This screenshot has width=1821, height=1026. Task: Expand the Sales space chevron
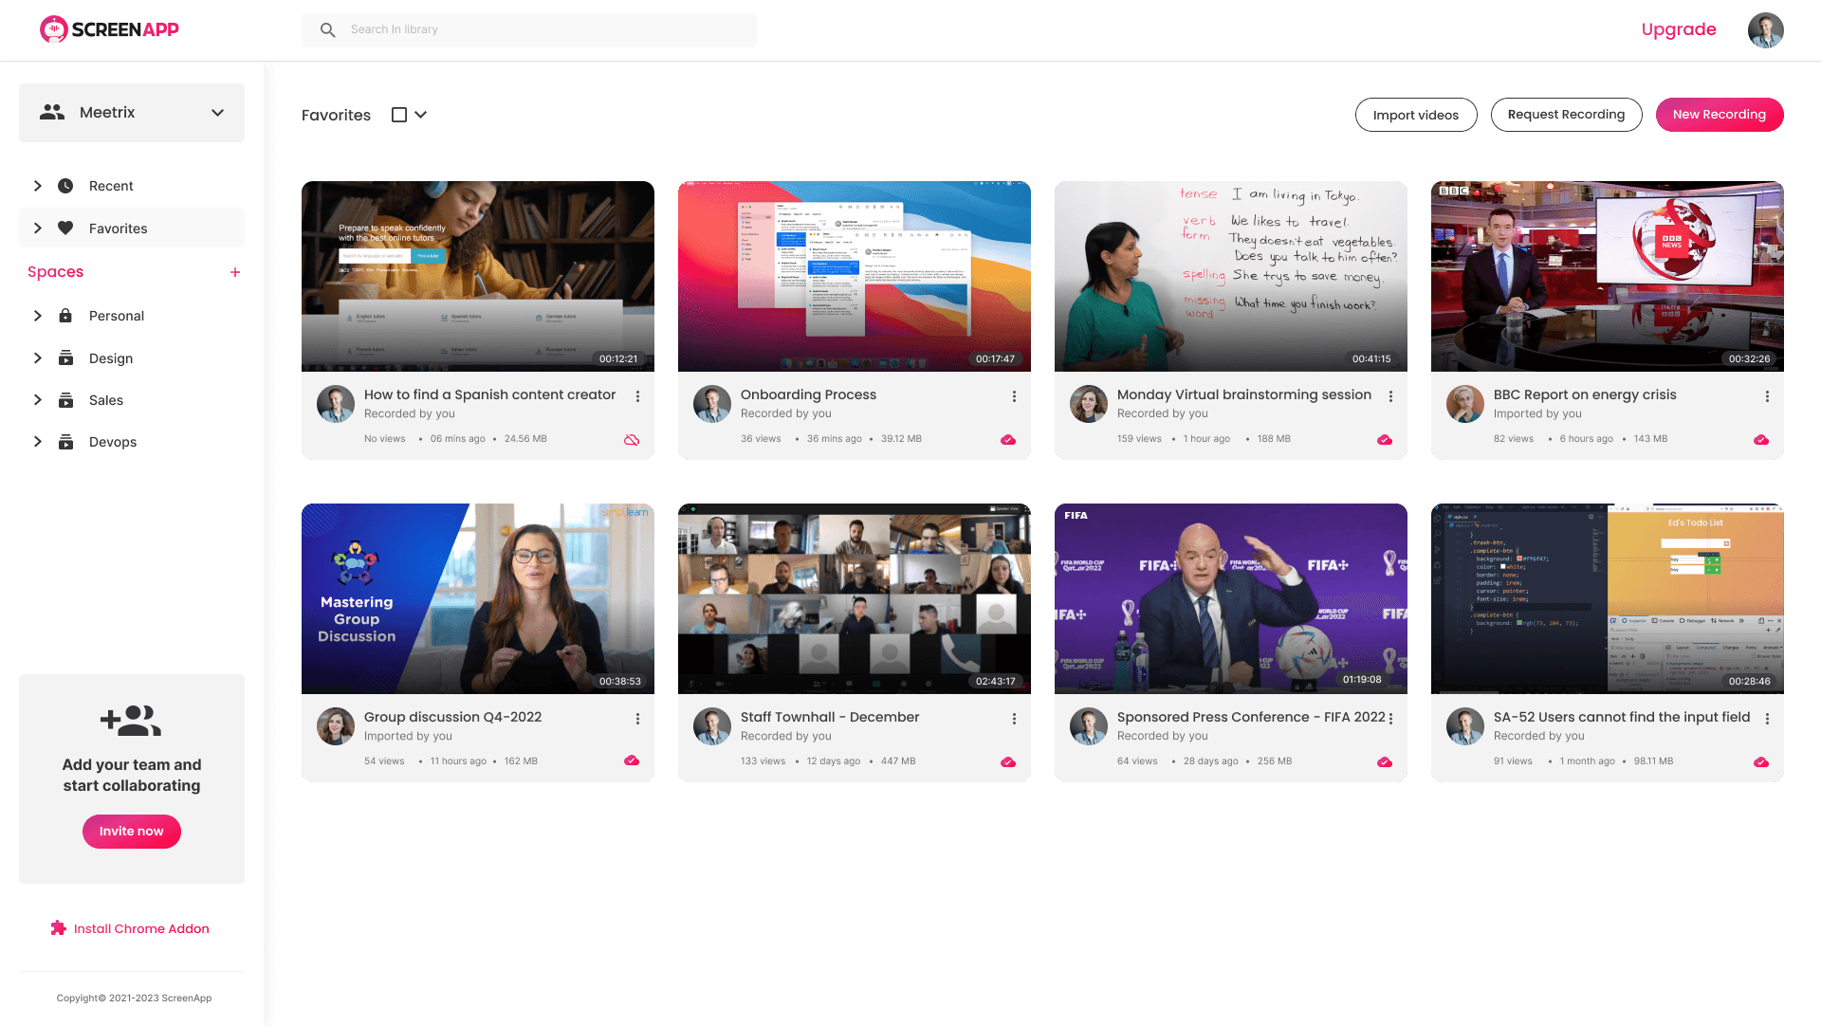tap(38, 399)
